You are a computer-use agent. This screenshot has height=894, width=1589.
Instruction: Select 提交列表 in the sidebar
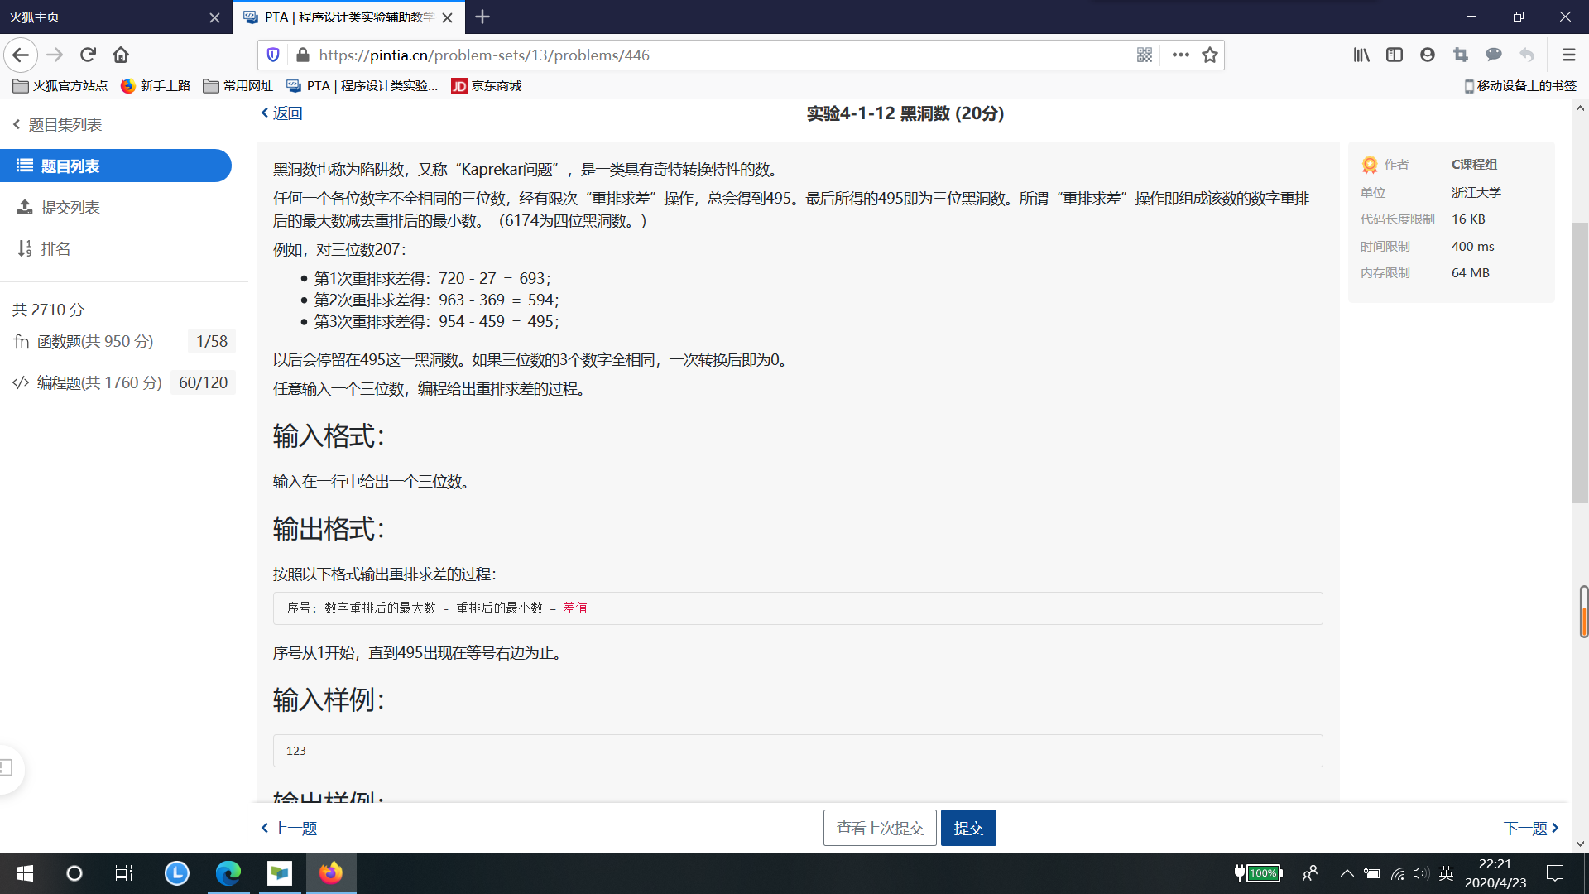click(70, 207)
